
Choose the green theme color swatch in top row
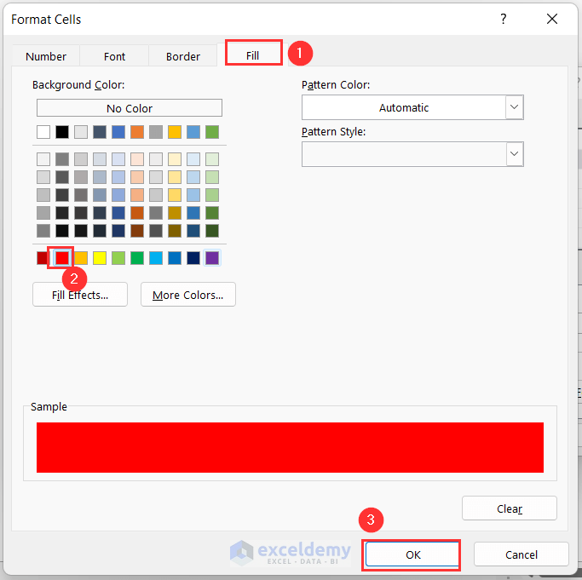[212, 132]
